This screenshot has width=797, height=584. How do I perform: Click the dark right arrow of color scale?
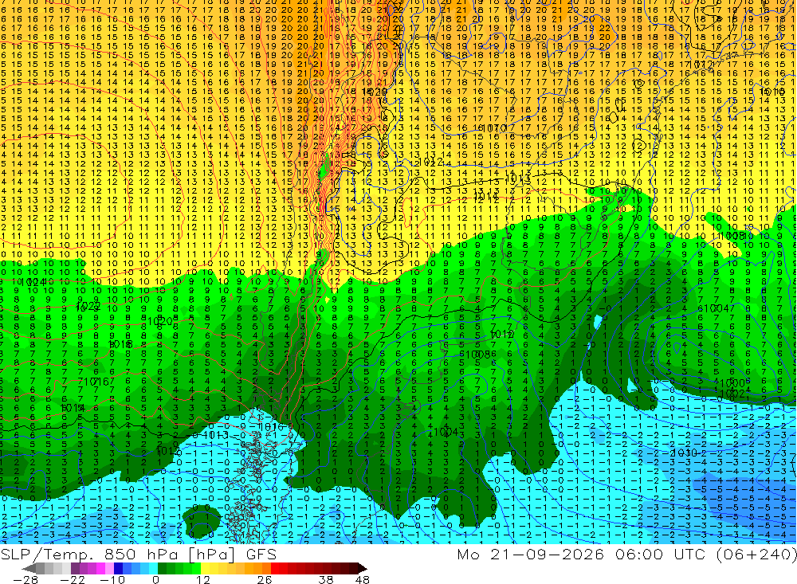coord(363,569)
